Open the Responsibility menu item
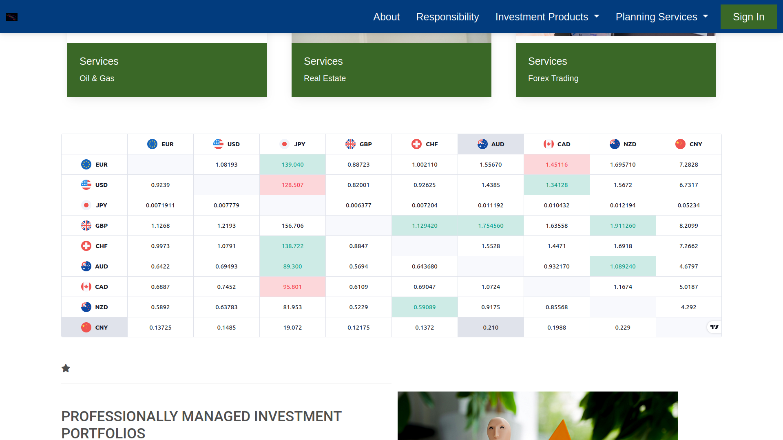The height and width of the screenshot is (440, 783). 447,17
